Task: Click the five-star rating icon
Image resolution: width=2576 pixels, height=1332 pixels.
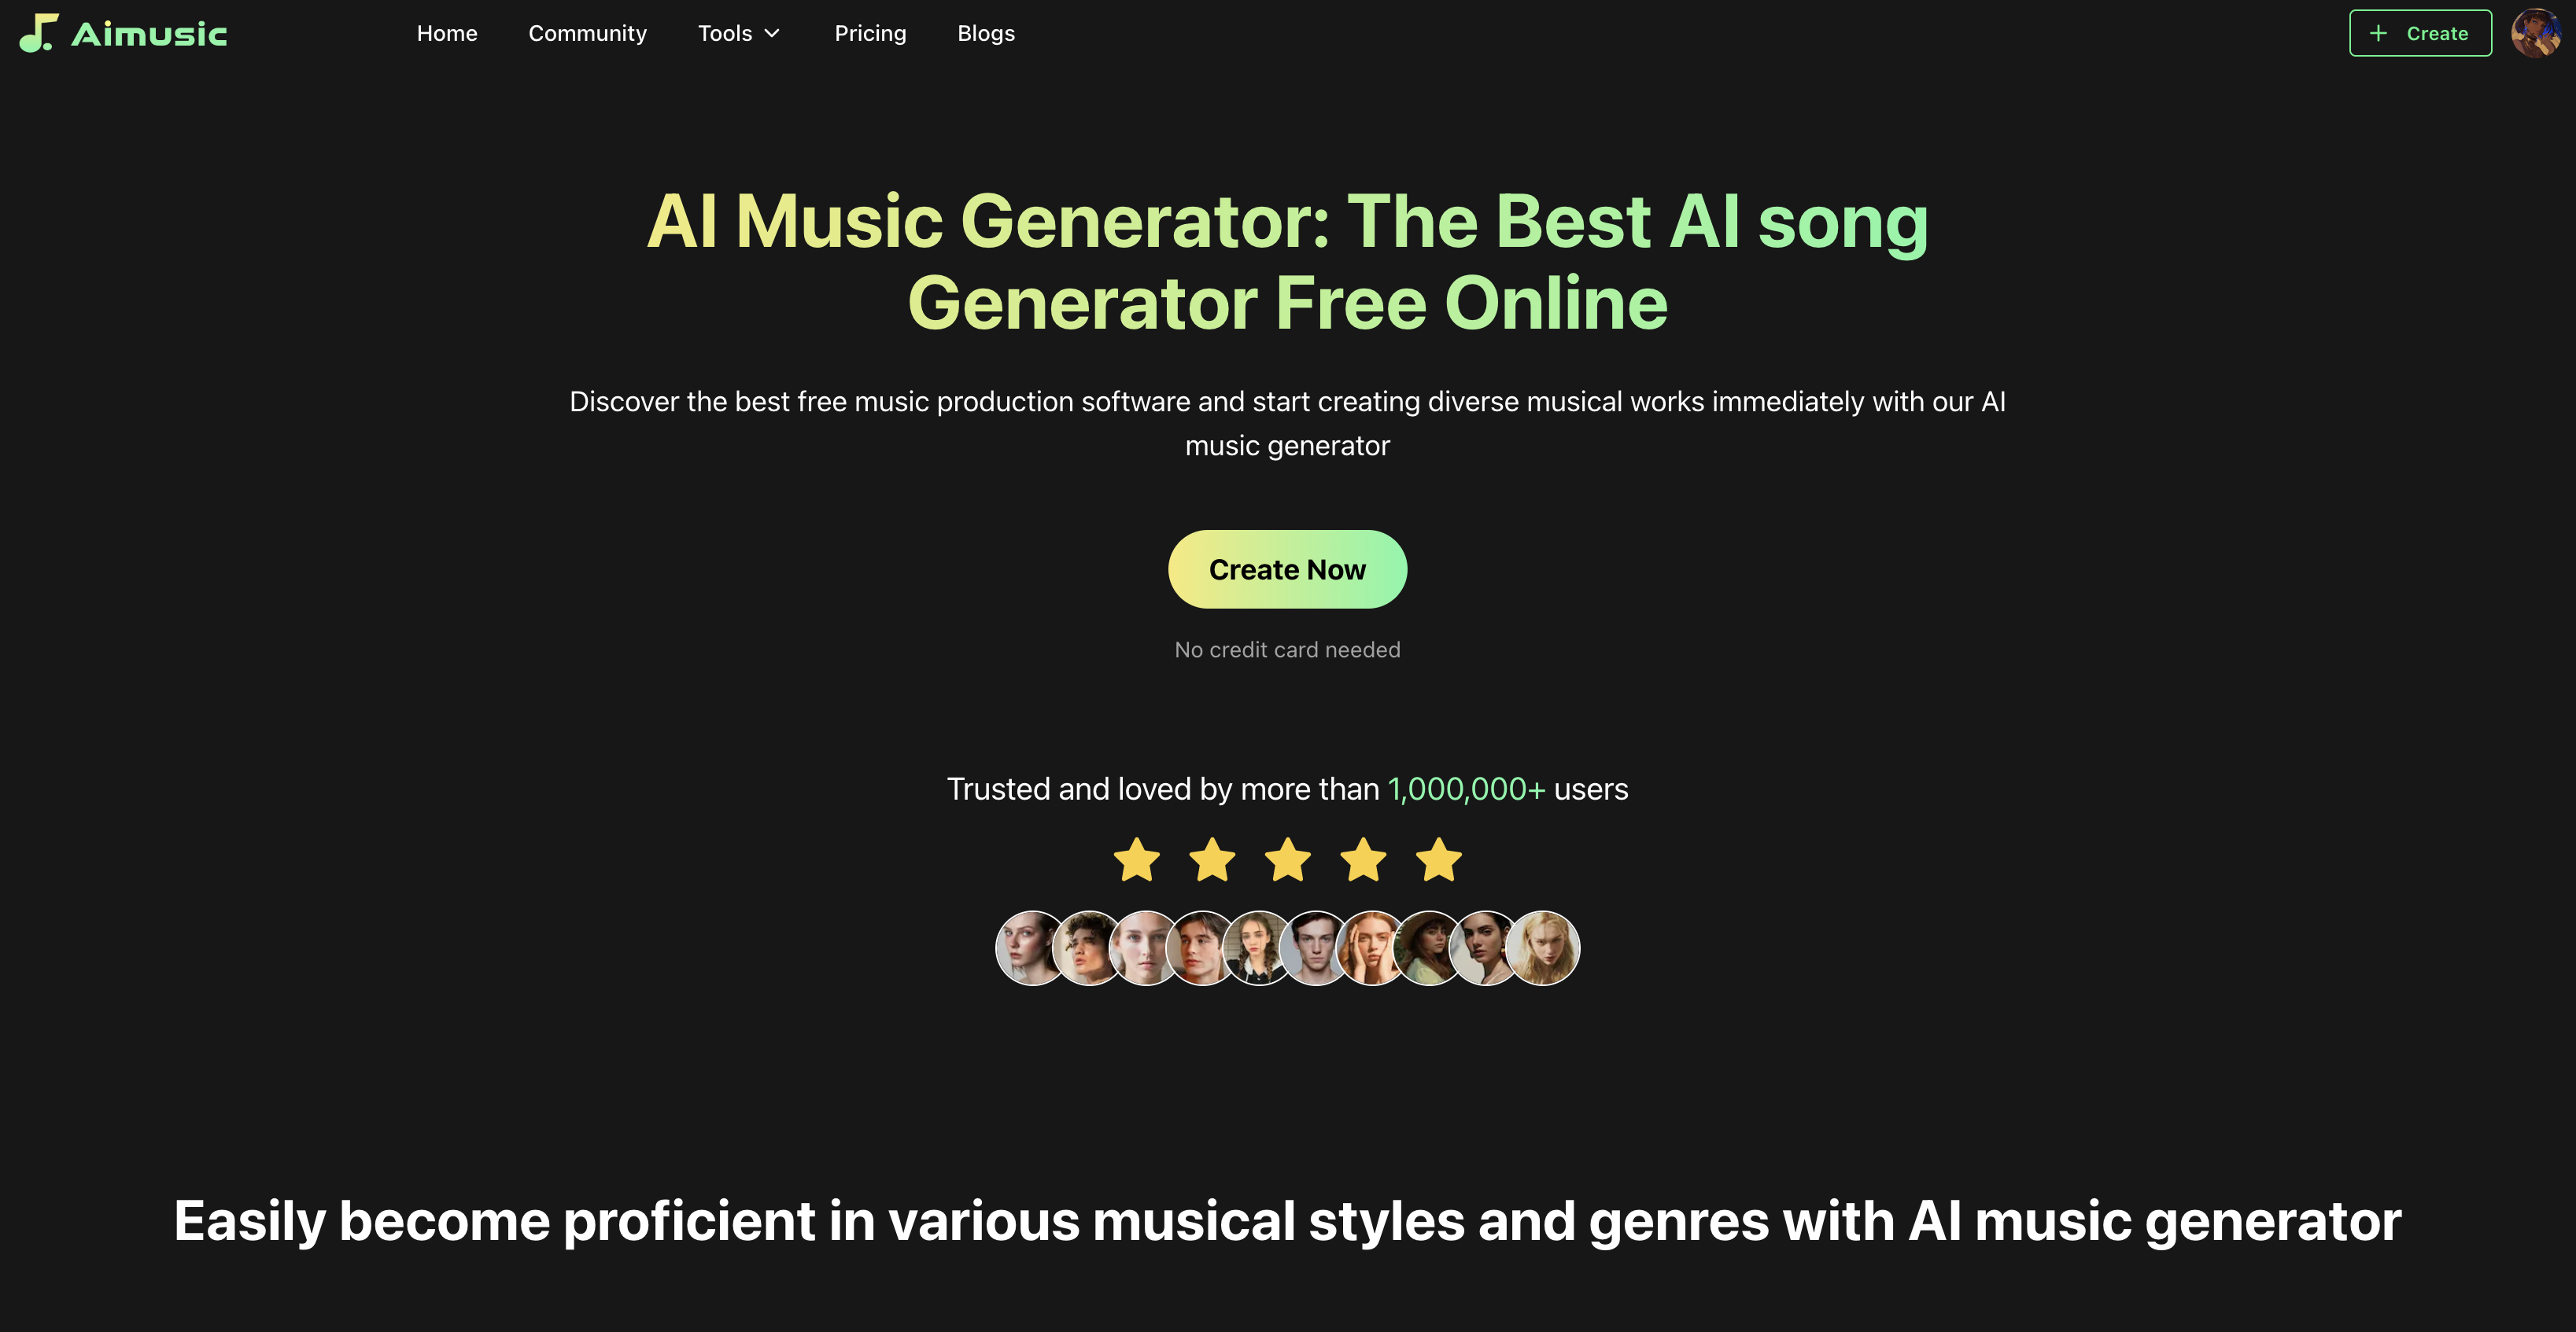Action: click(x=1288, y=858)
